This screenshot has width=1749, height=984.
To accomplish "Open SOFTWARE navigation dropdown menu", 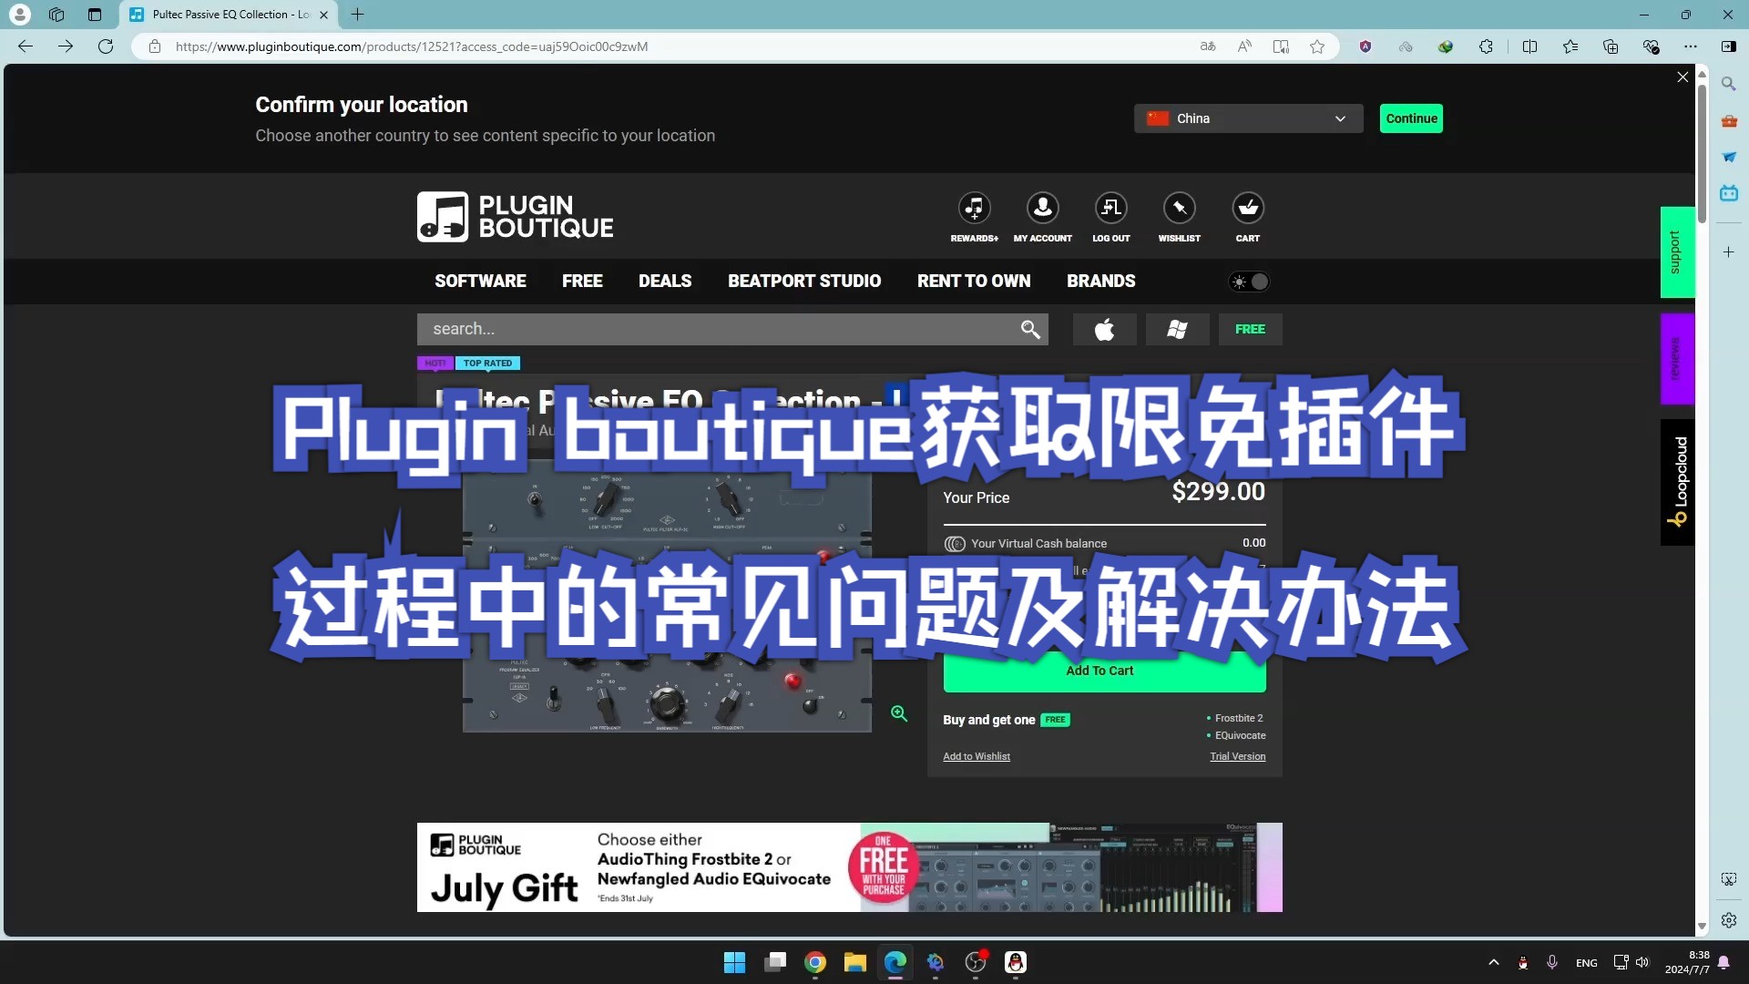I will tap(480, 280).
